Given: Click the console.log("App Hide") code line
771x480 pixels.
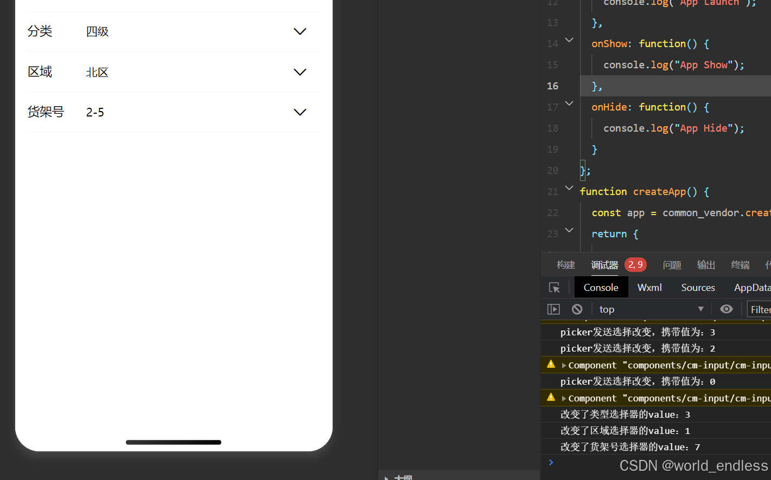Looking at the screenshot, I should pyautogui.click(x=674, y=128).
